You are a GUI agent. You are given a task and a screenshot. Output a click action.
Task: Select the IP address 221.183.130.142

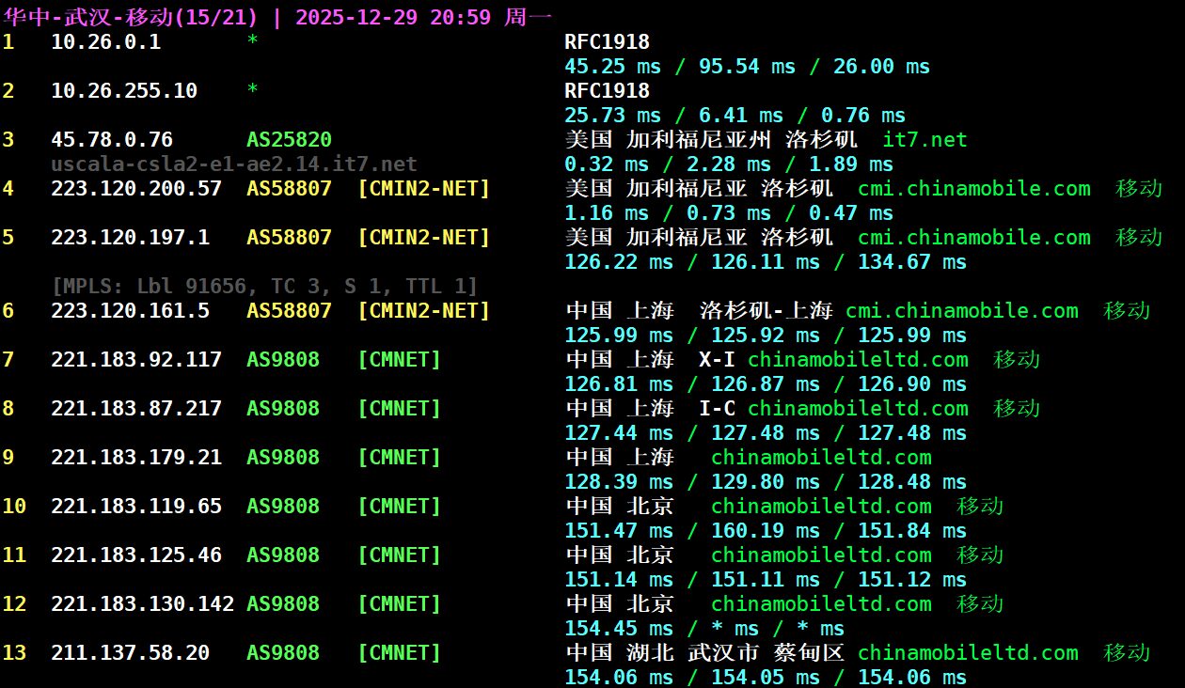[142, 604]
